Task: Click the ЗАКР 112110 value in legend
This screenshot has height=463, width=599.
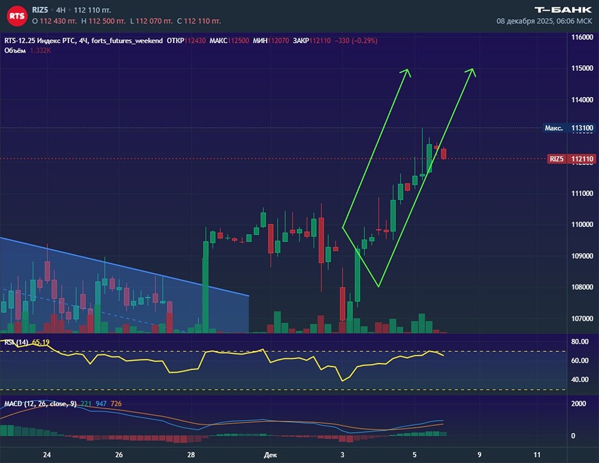Action: [x=311, y=41]
